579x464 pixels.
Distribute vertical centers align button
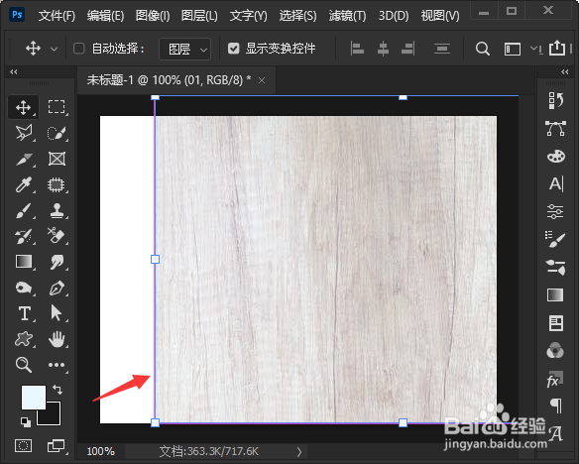441,49
